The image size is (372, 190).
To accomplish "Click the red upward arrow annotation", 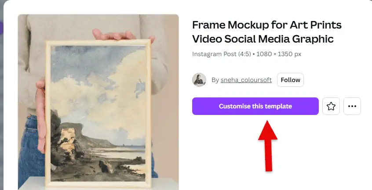I will (x=268, y=146).
